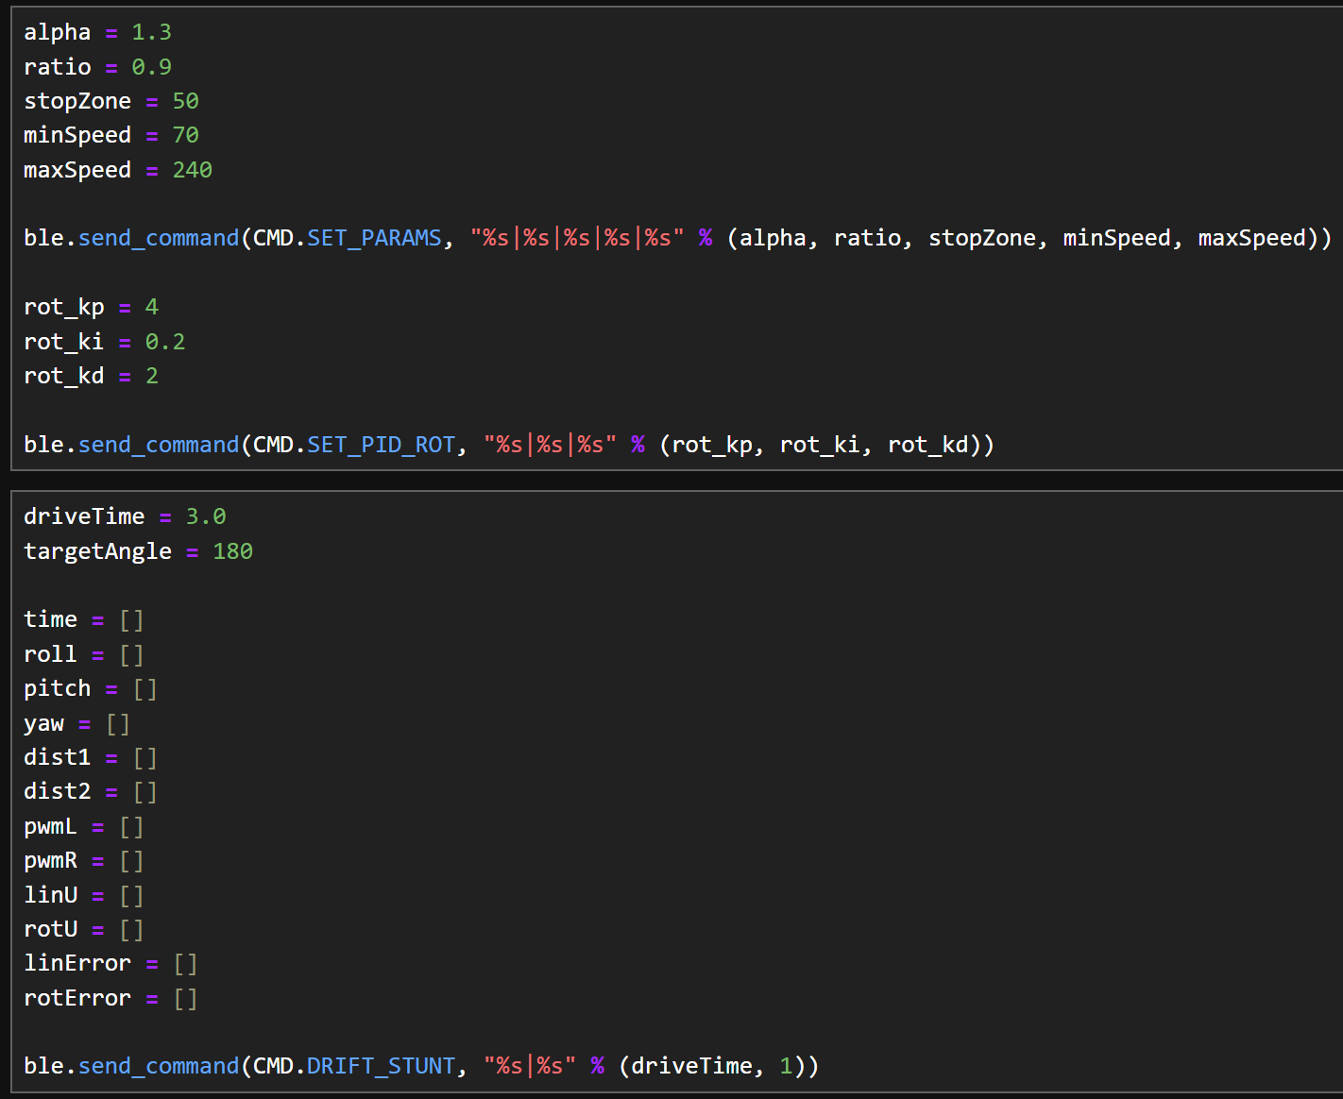
Task: Click the 'dist1 = []' line
Action: [91, 757]
